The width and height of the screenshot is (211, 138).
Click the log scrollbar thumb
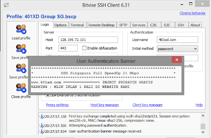203,127
